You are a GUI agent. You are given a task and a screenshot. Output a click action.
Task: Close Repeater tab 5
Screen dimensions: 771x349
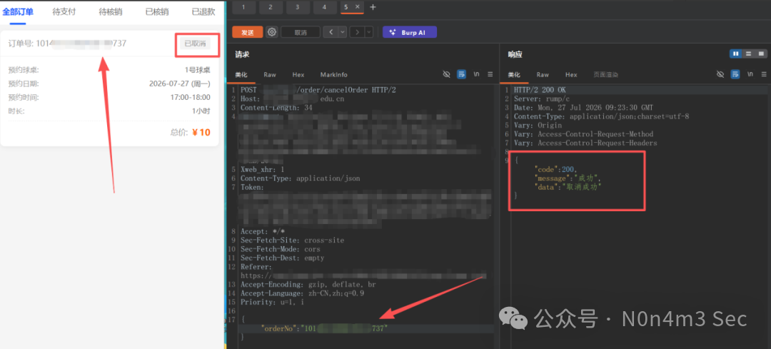pos(358,7)
